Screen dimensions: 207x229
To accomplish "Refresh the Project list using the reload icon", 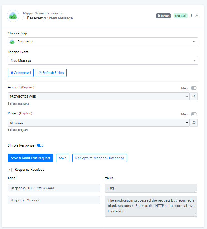I will (x=194, y=122).
